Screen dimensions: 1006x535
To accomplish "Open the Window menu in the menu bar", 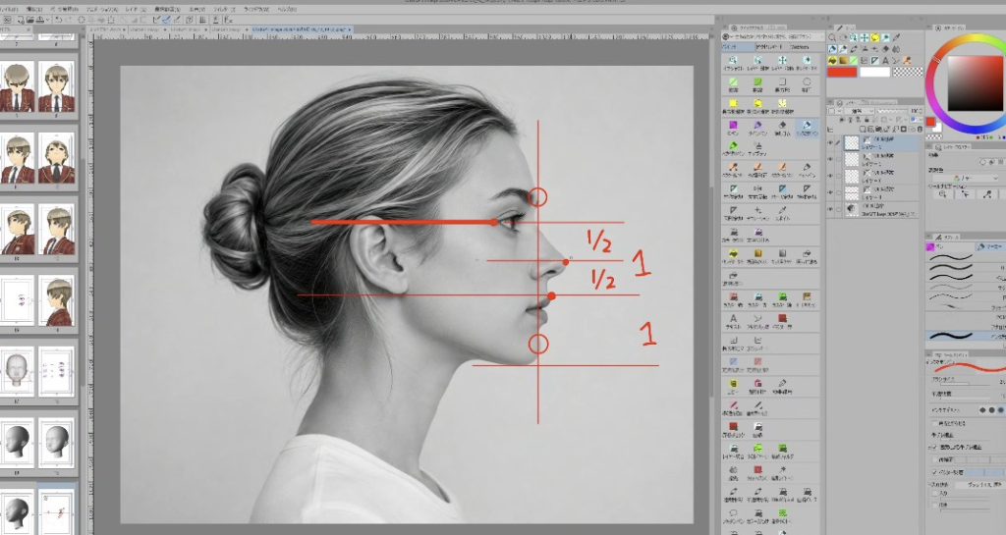I will coord(256,10).
